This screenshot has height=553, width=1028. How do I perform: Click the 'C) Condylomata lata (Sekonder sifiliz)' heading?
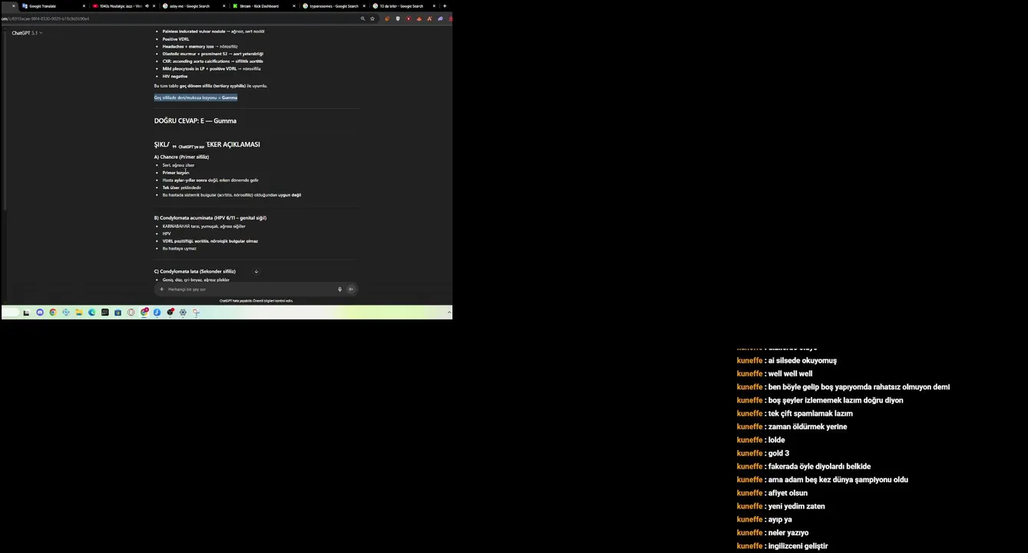[195, 271]
